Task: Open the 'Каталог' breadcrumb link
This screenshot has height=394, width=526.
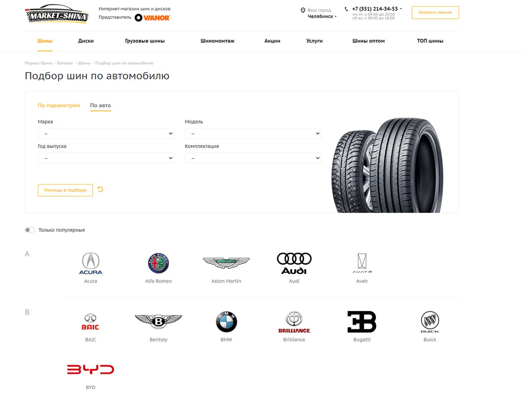Action: pyautogui.click(x=65, y=63)
